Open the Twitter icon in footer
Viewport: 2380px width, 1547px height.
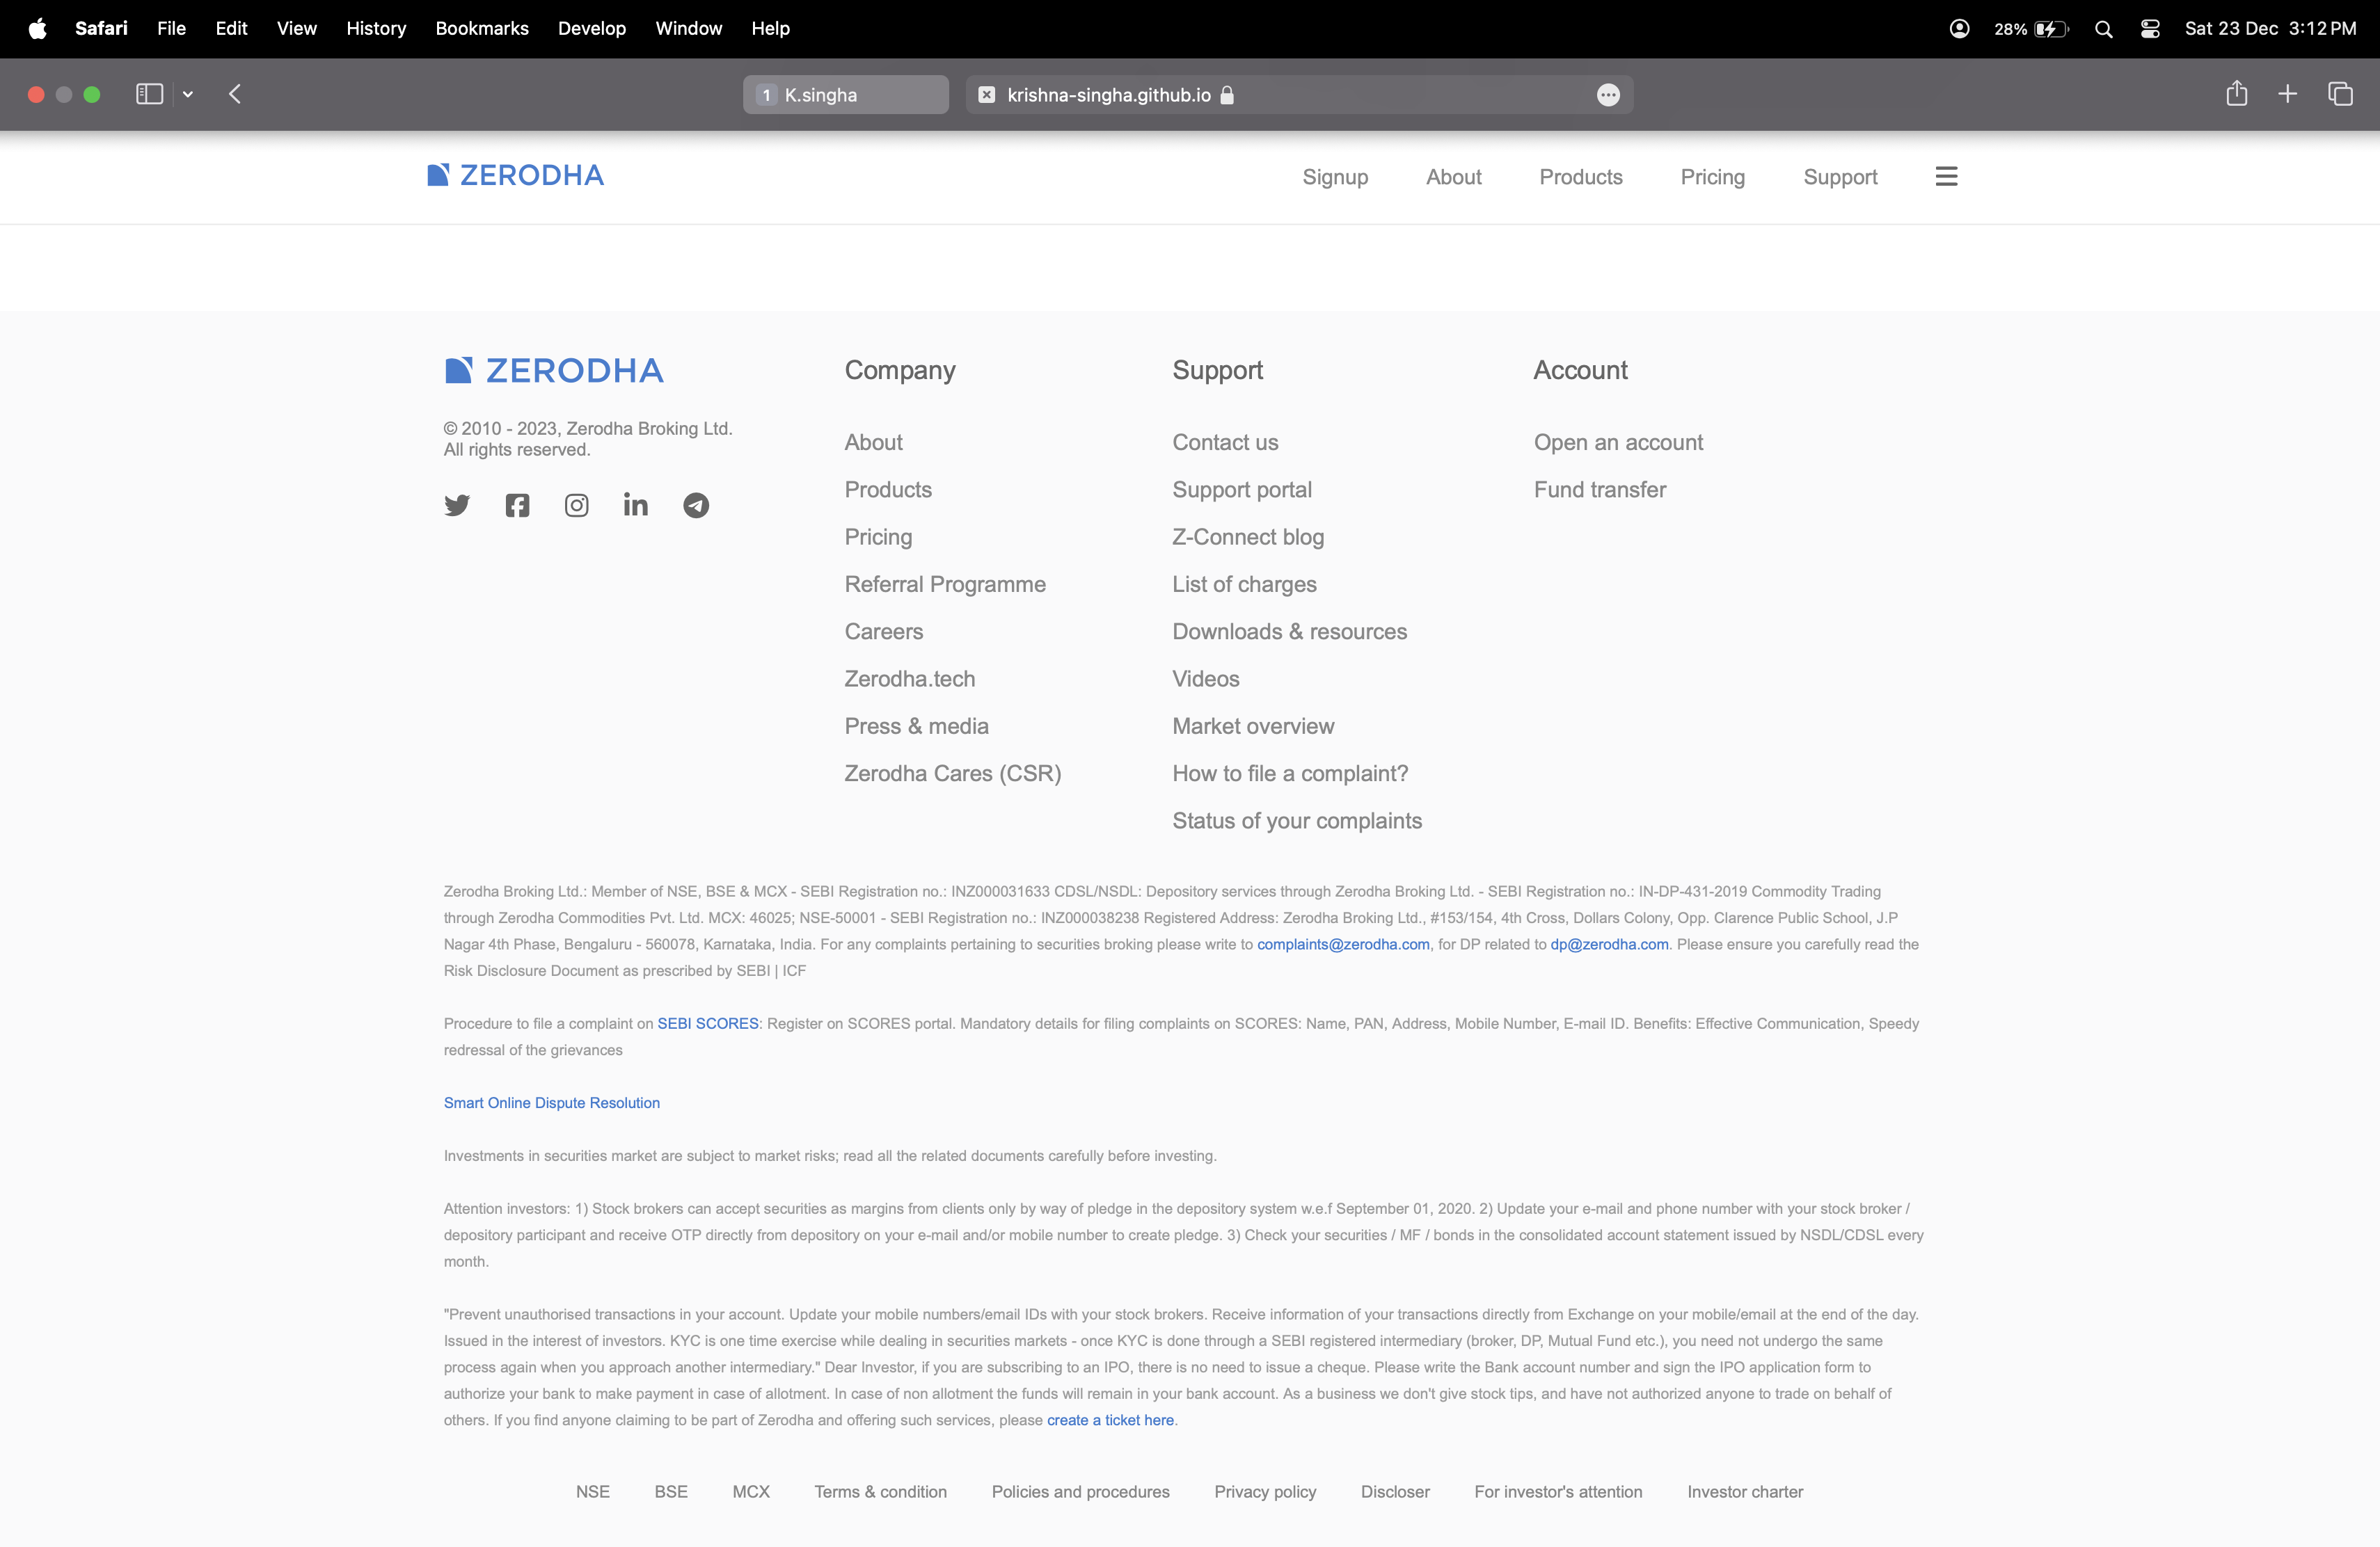pyautogui.click(x=457, y=505)
